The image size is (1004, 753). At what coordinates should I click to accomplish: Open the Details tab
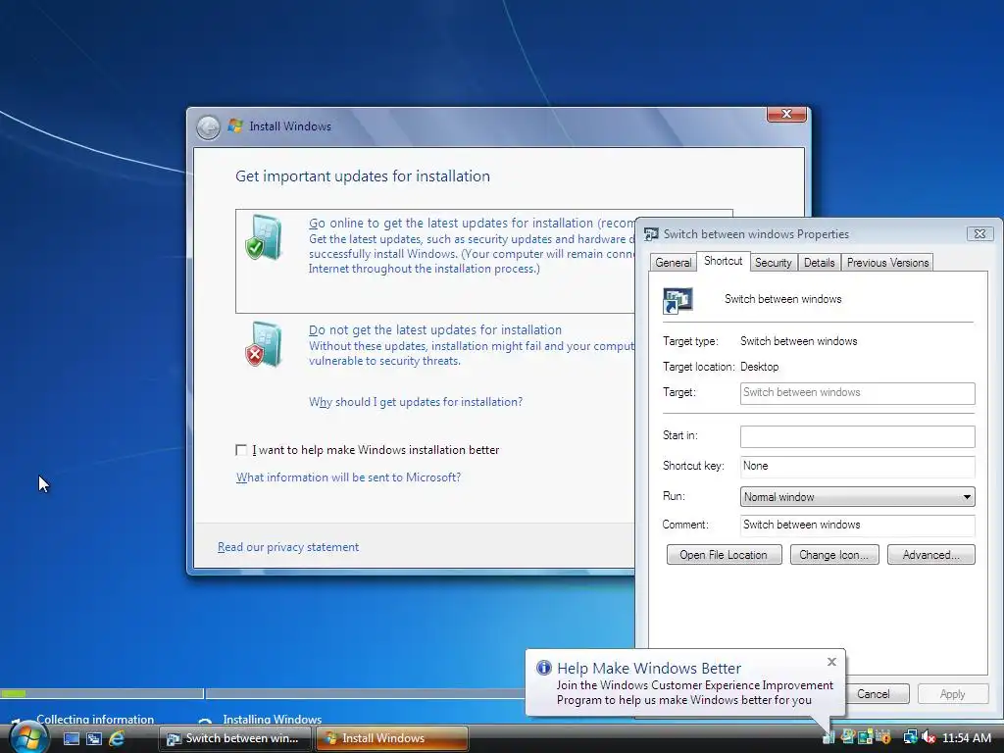tap(819, 263)
